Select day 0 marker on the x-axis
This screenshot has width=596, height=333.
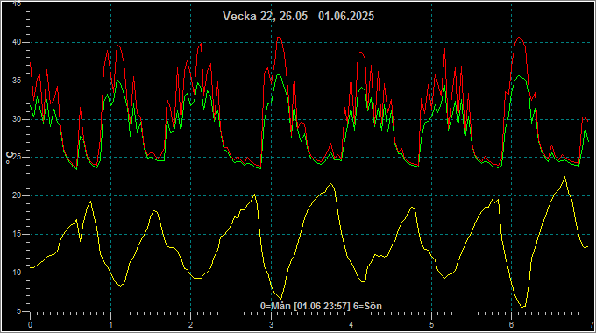[x=31, y=325]
